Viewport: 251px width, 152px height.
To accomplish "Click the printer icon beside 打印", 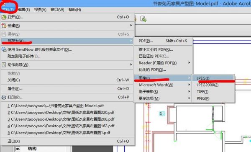I will pos(4,97).
